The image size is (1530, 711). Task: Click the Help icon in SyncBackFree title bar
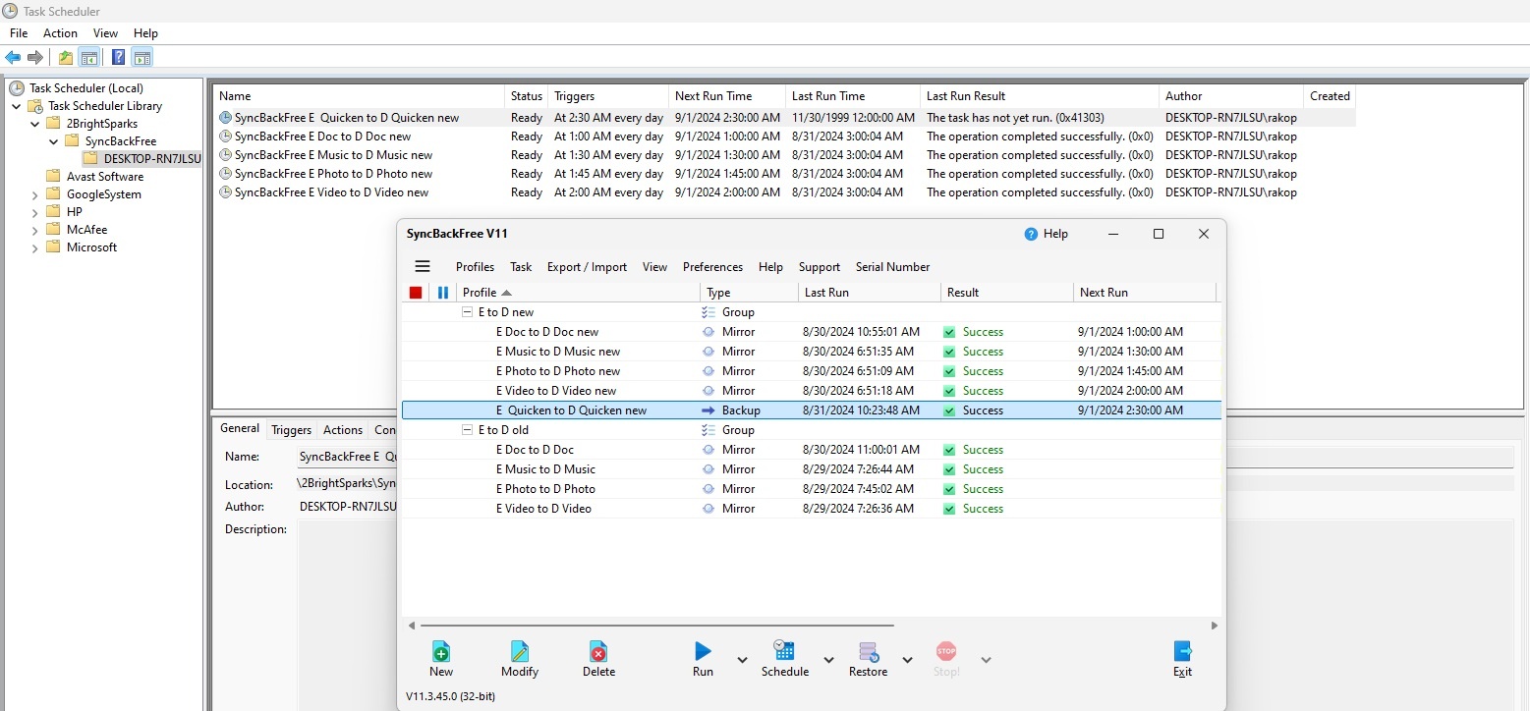coord(1031,234)
